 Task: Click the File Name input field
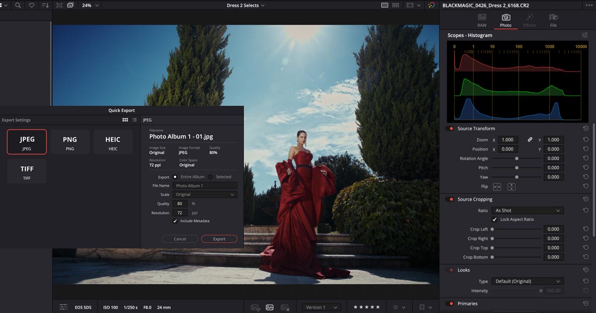[205, 186]
